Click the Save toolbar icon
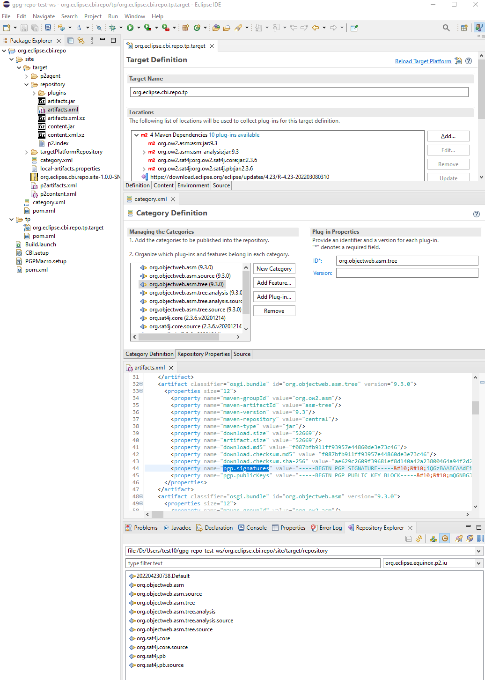This screenshot has width=485, height=680. tap(24, 28)
